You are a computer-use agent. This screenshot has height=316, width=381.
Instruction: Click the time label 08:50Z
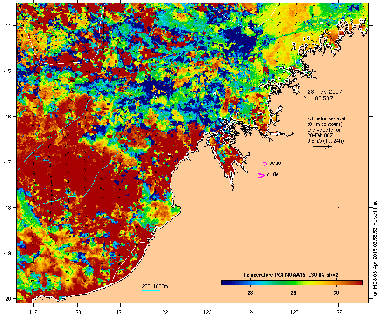coord(324,99)
